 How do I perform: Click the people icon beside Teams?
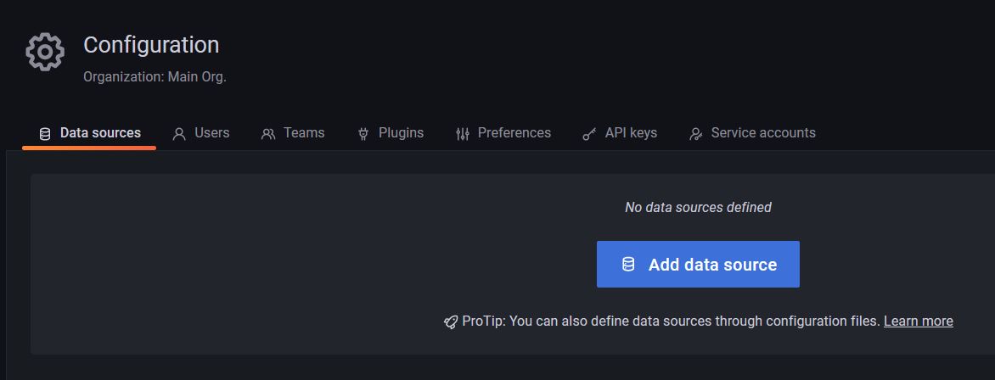(x=268, y=134)
